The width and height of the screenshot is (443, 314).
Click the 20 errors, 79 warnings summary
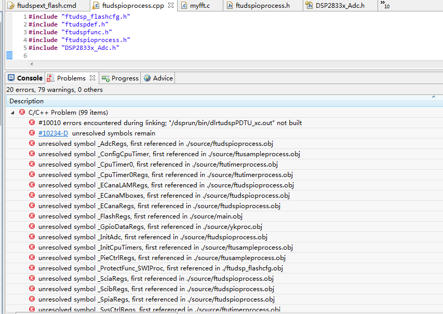[x=55, y=90]
